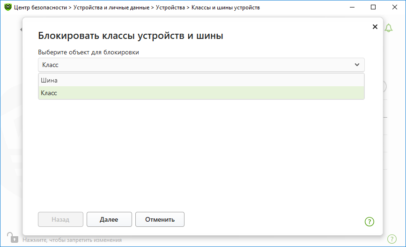406x247 pixels.
Task: Click the Dr.Web spider icon in title bar
Action: tap(8, 7)
